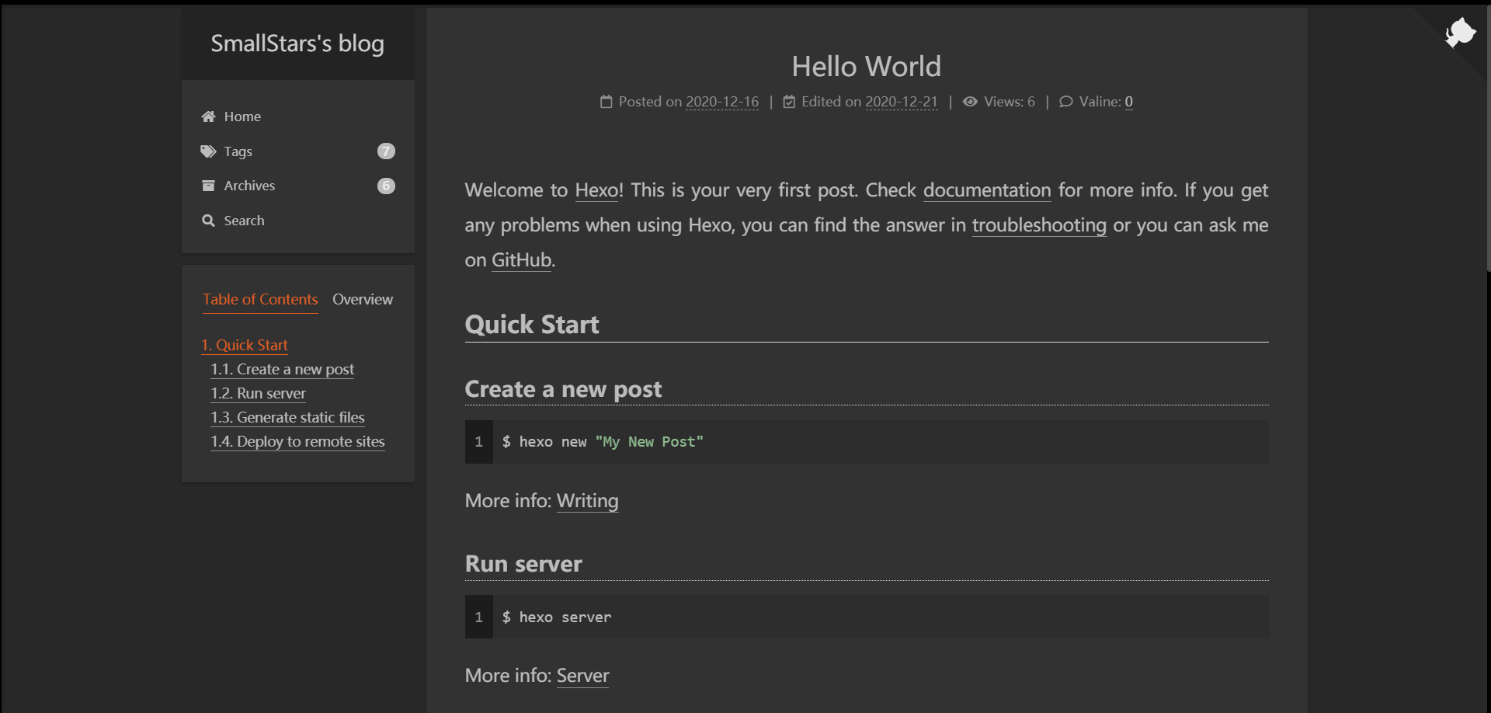1491x713 pixels.
Task: Open SmallStars's blog site title
Action: click(297, 43)
